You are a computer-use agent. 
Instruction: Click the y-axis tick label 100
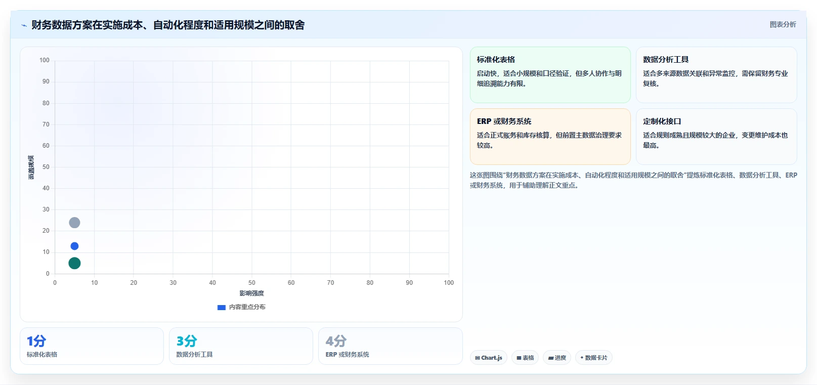(45, 60)
